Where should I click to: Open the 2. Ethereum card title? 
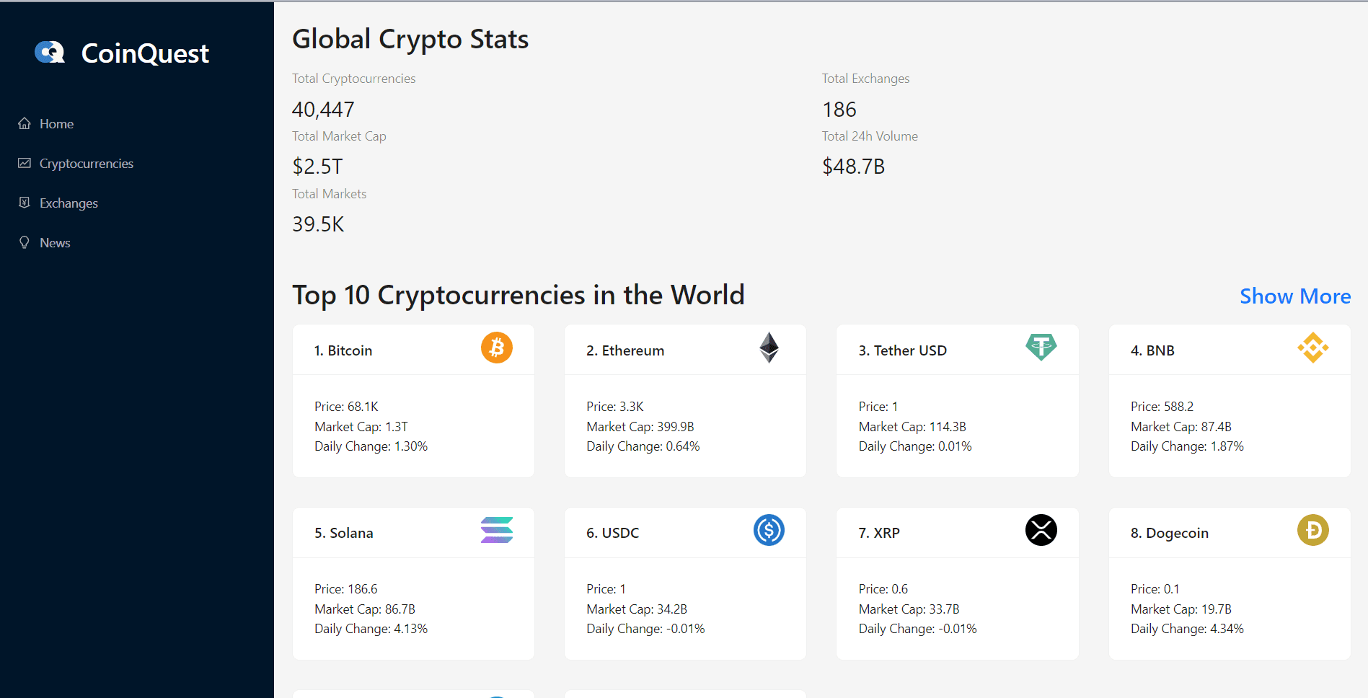coord(625,350)
